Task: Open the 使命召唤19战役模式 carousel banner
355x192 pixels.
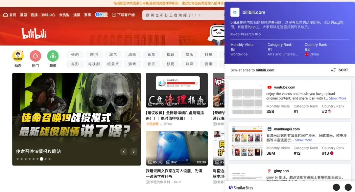Action: pyautogui.click(x=77, y=119)
